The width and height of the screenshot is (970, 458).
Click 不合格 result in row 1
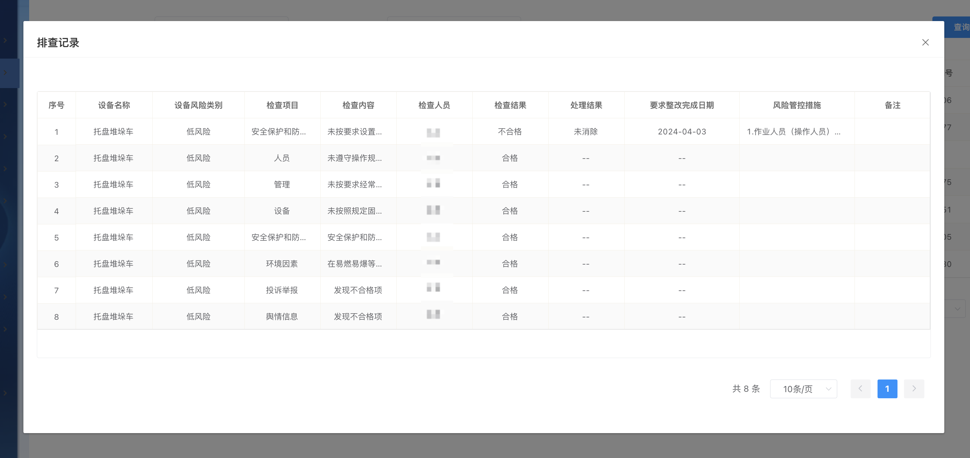point(510,132)
